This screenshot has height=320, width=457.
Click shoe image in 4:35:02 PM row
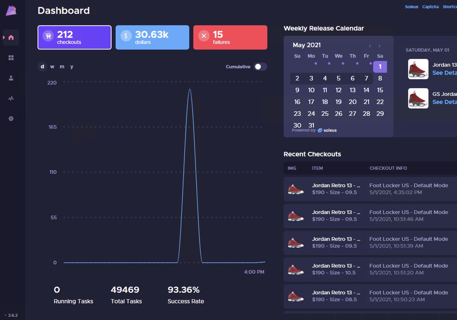coord(296,189)
